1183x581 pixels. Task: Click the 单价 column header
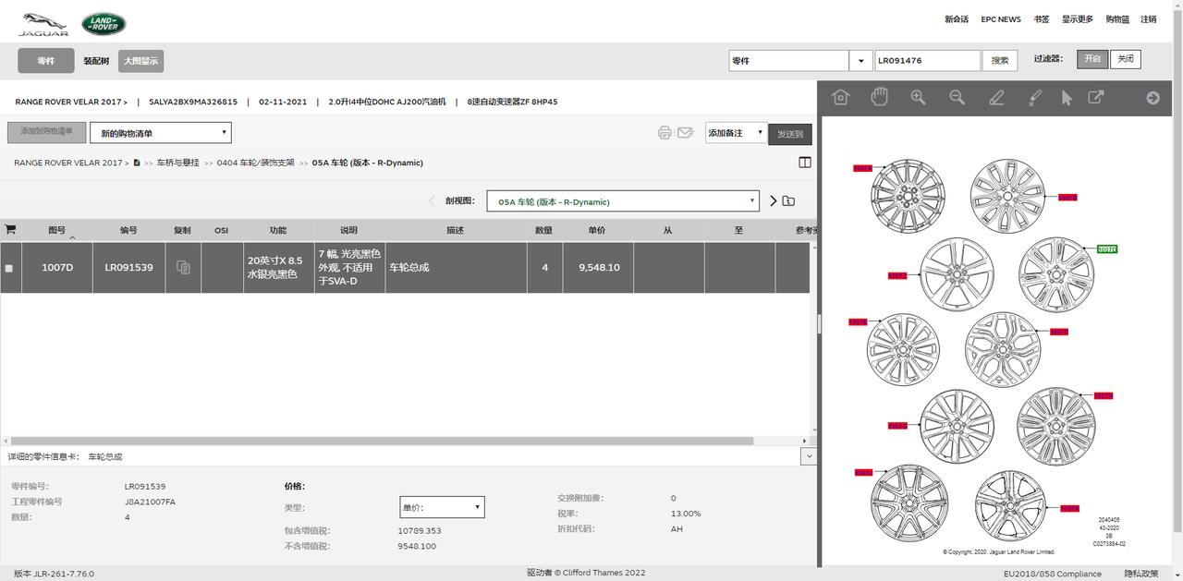coord(597,230)
